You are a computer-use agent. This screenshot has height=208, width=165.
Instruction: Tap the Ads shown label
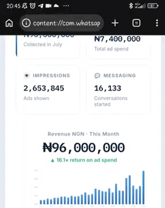[x=36, y=98]
